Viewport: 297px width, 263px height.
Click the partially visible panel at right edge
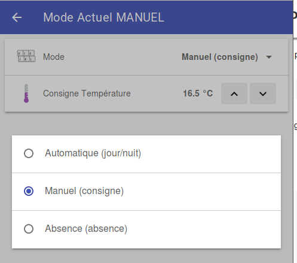(295, 131)
